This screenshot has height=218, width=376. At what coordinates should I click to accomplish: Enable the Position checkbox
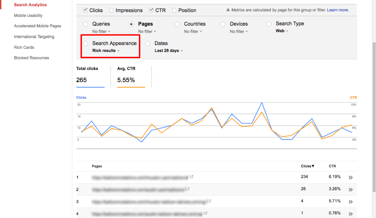174,10
